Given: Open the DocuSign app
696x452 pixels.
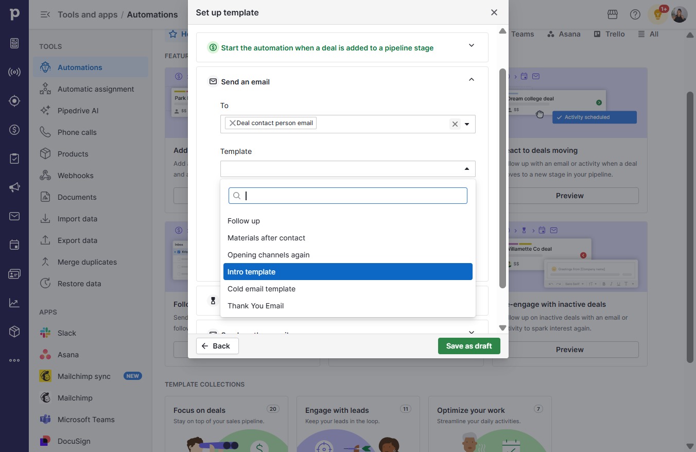Looking at the screenshot, I should tap(91, 441).
